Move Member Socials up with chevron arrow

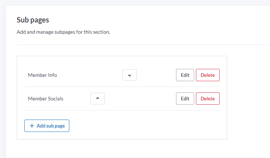click(98, 99)
